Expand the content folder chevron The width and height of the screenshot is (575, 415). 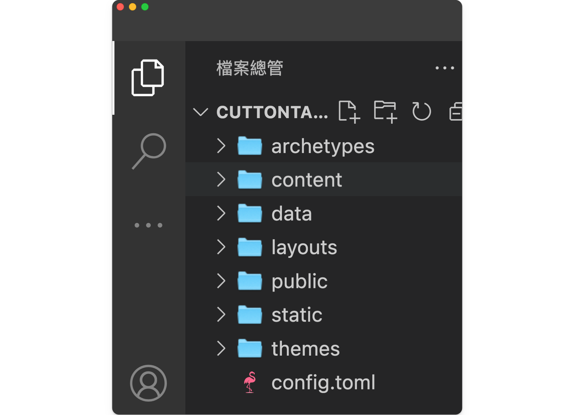(221, 180)
